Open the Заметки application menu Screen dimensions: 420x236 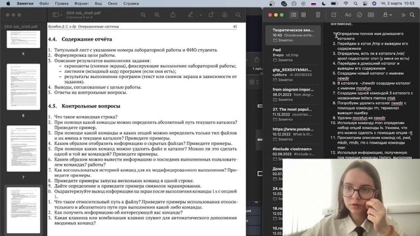(25, 3)
